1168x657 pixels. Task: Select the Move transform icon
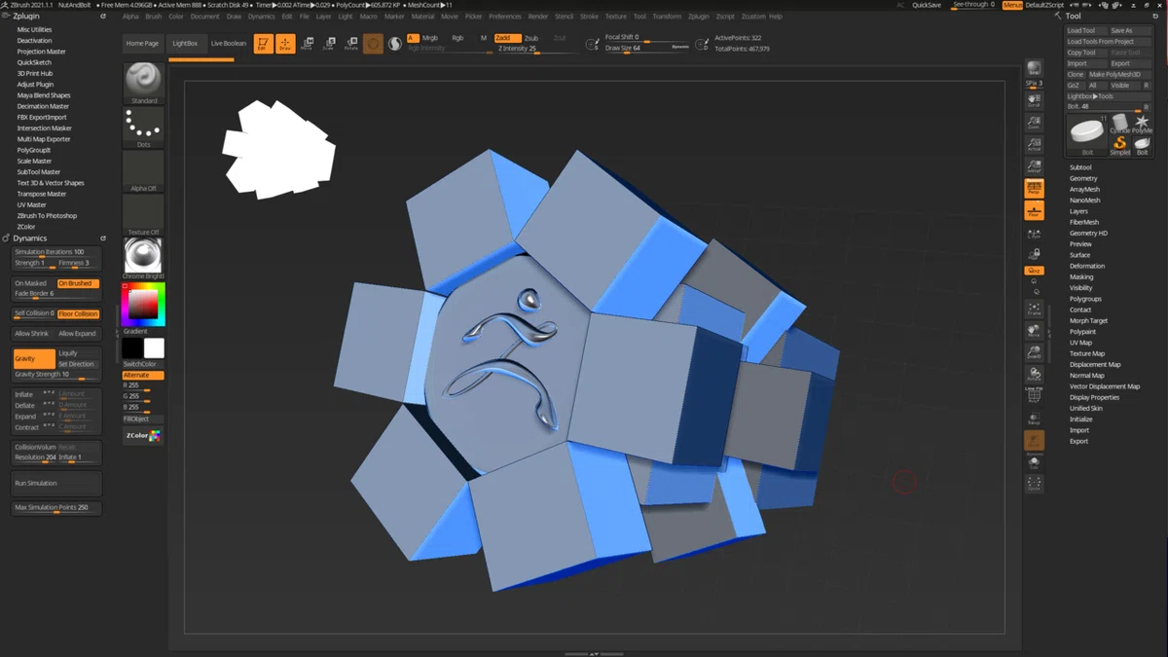309,44
